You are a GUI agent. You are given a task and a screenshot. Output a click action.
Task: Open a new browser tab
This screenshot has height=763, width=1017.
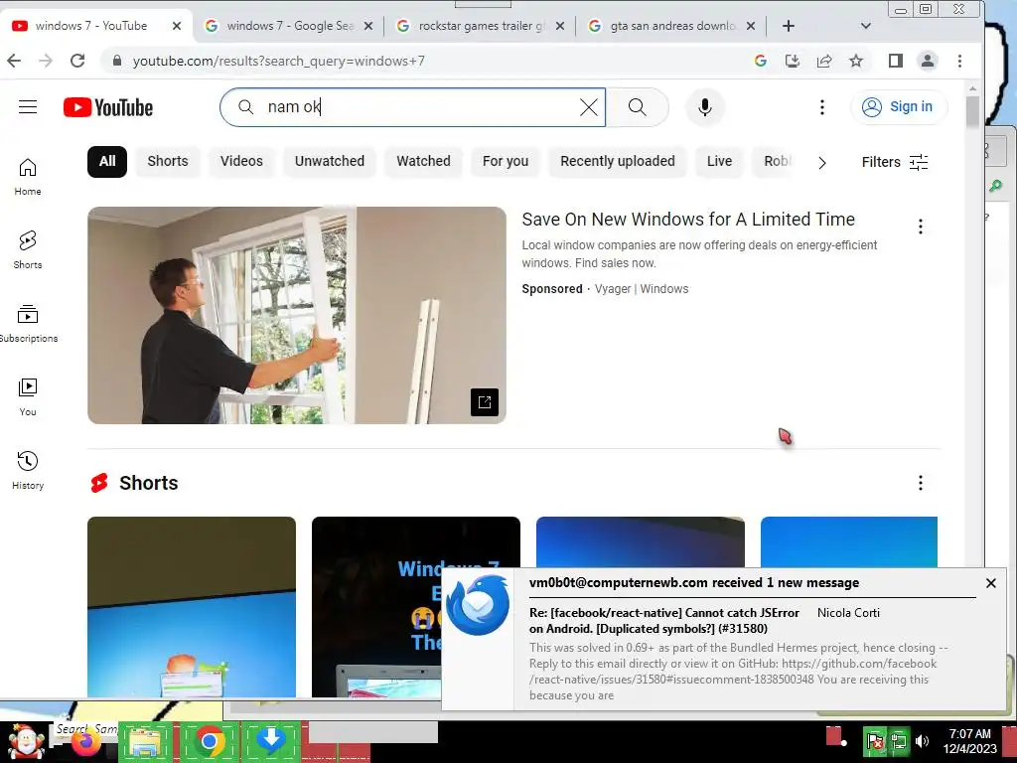point(788,26)
